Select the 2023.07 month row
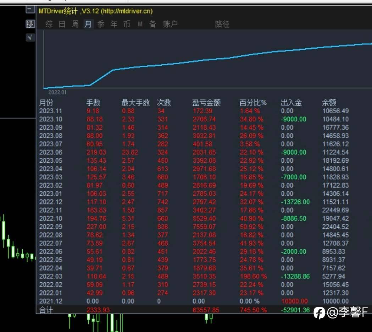This screenshot has width=372, height=332. [194, 144]
